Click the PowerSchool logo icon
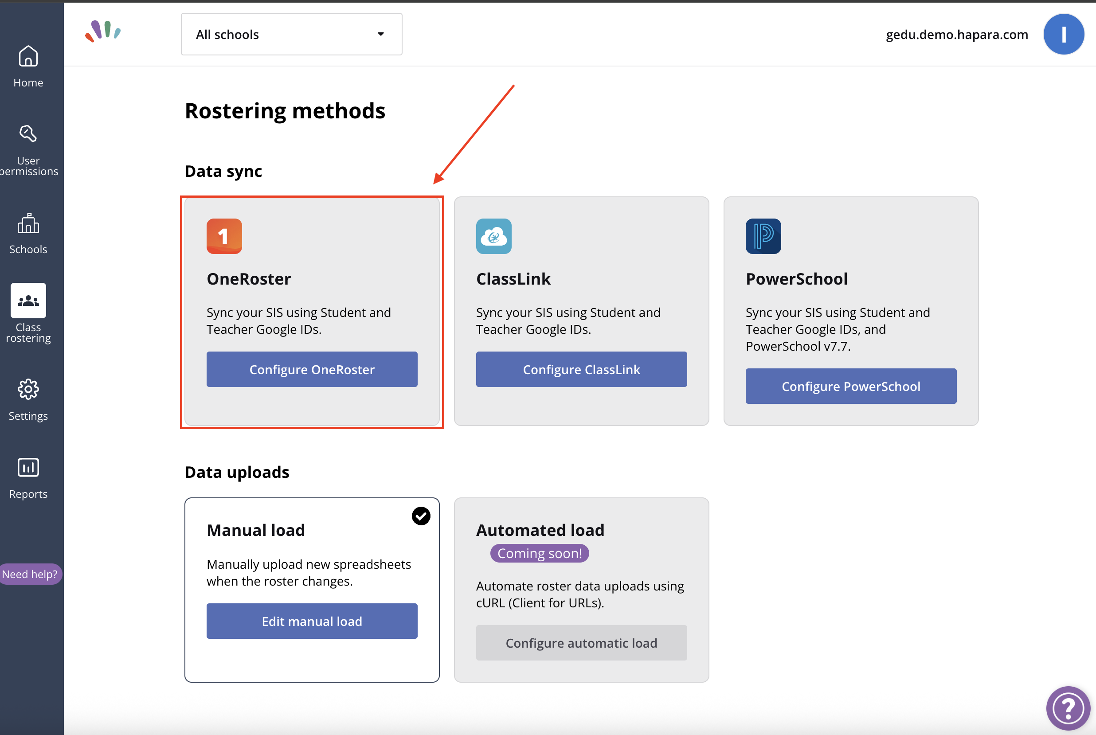Screen dimensions: 1096x735 (x=763, y=236)
